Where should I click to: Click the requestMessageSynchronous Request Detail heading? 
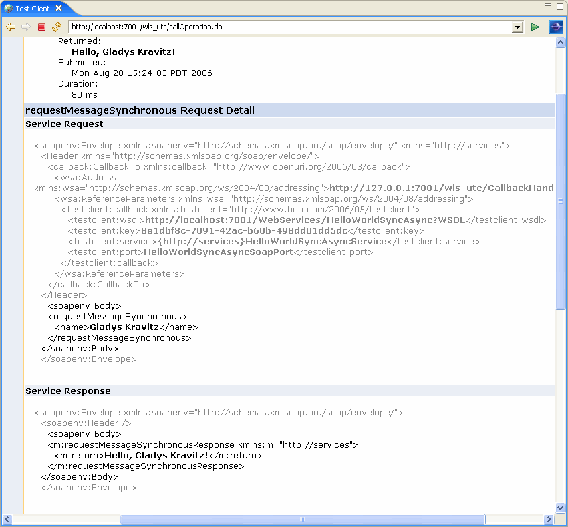point(140,110)
